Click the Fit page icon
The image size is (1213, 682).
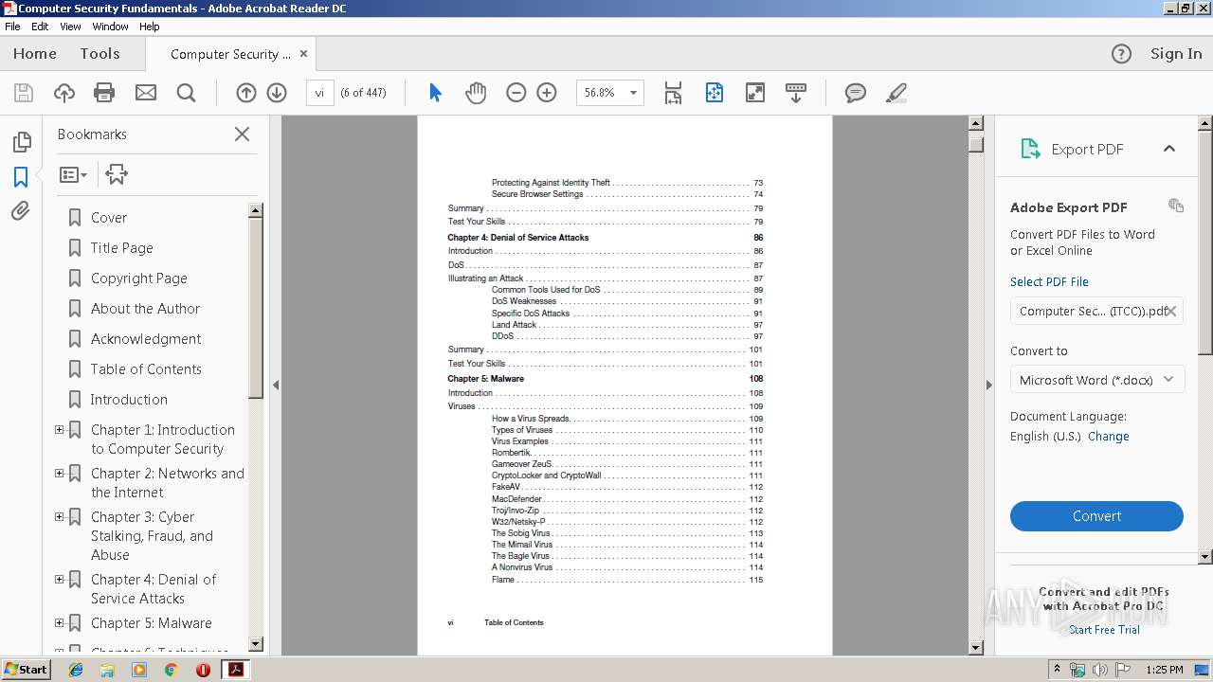click(x=715, y=93)
